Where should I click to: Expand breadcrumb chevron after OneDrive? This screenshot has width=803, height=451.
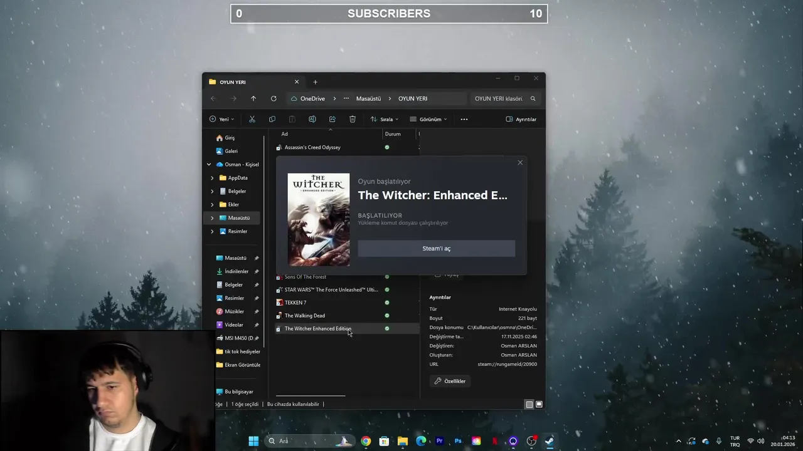(x=334, y=98)
